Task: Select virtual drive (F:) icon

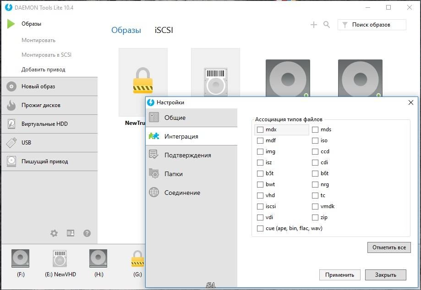Action: (21, 258)
